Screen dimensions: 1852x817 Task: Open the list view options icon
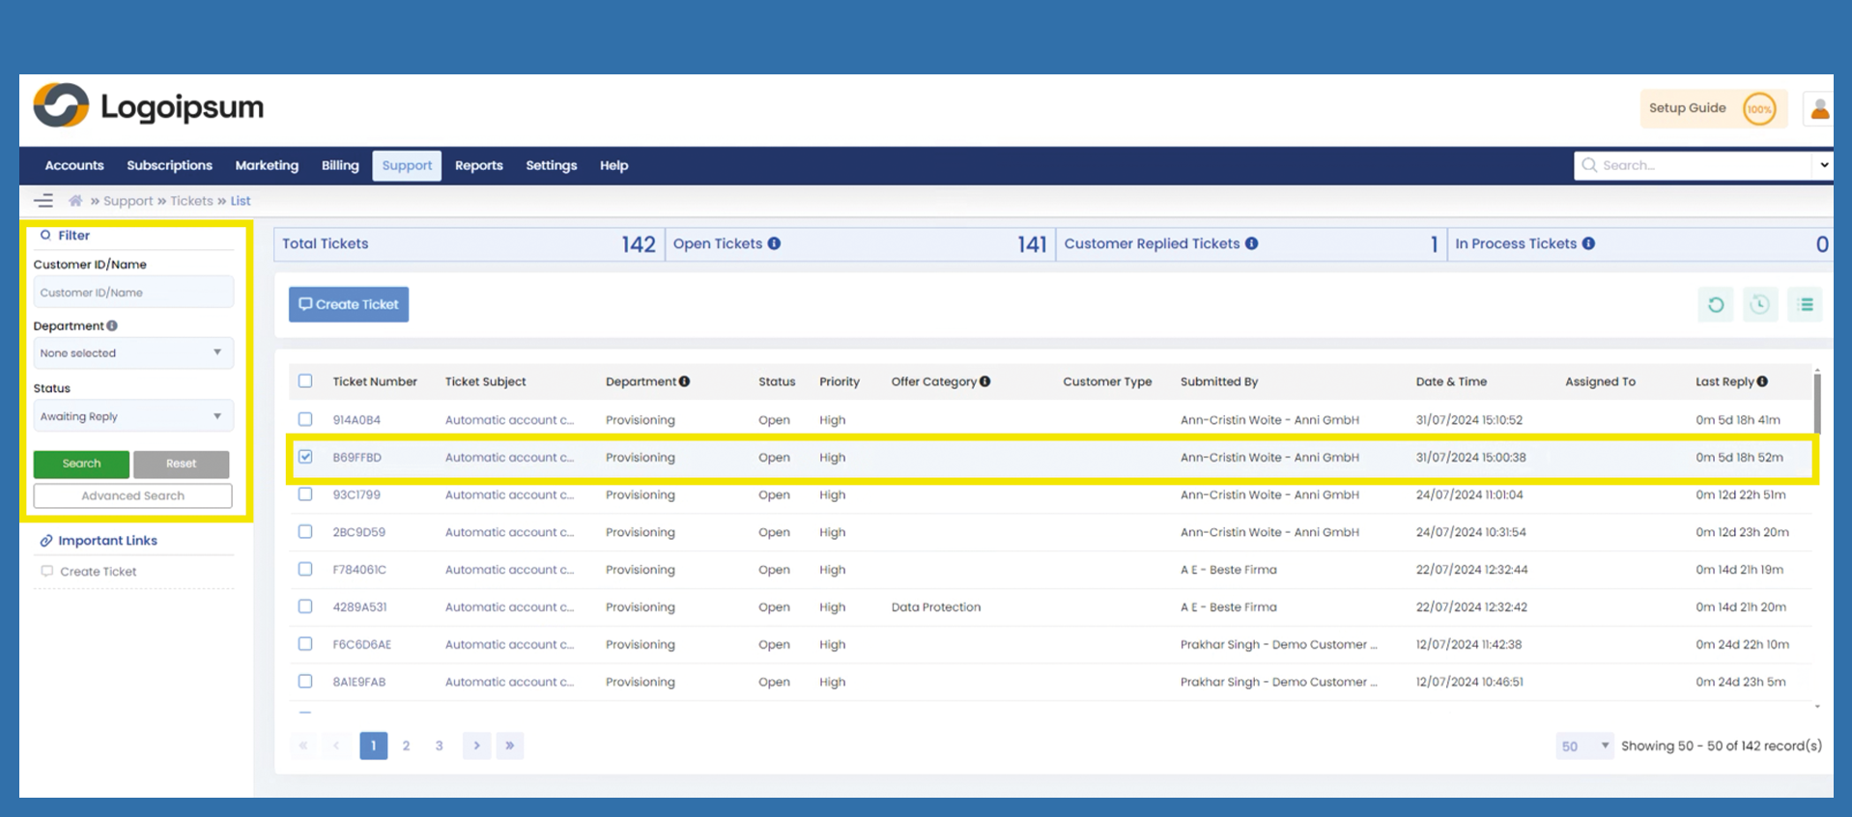click(x=1805, y=305)
